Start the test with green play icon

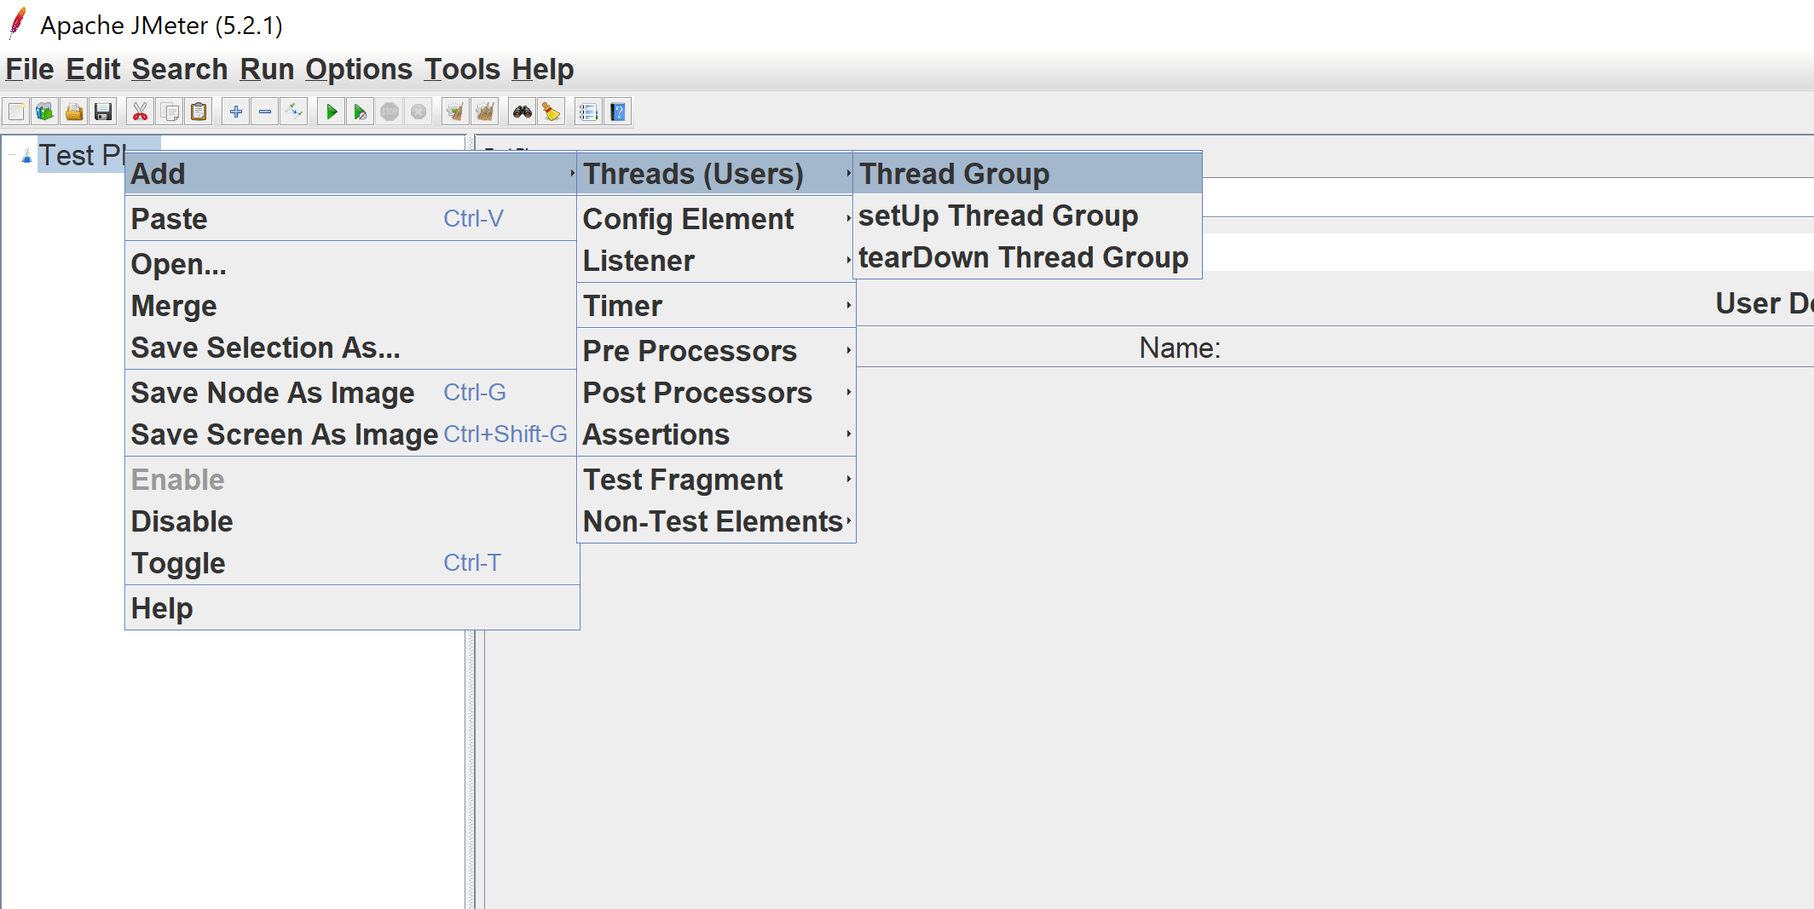(332, 112)
